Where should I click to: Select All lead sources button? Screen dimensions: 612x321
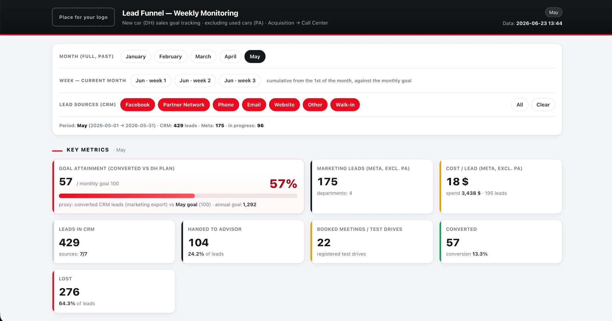pos(520,105)
